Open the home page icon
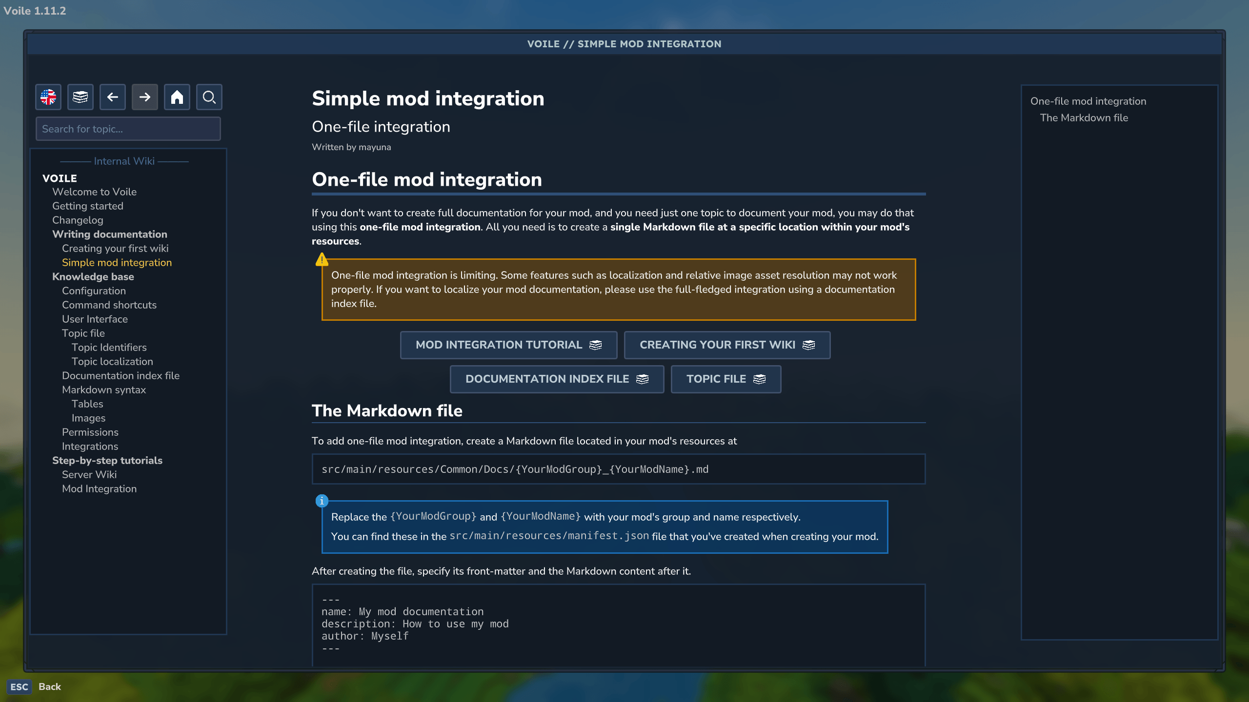Screen dimensions: 1249x702 (177, 97)
